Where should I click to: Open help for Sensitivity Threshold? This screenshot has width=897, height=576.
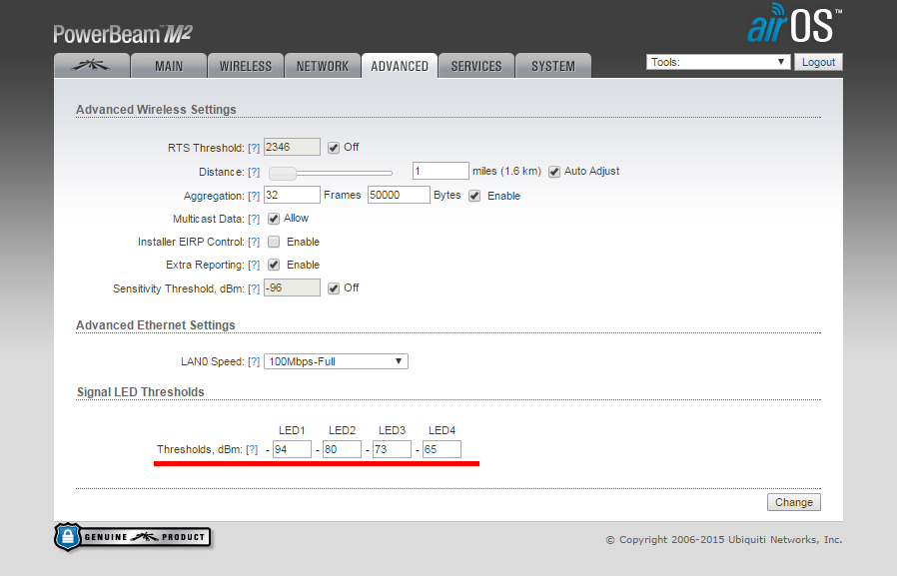coord(254,288)
